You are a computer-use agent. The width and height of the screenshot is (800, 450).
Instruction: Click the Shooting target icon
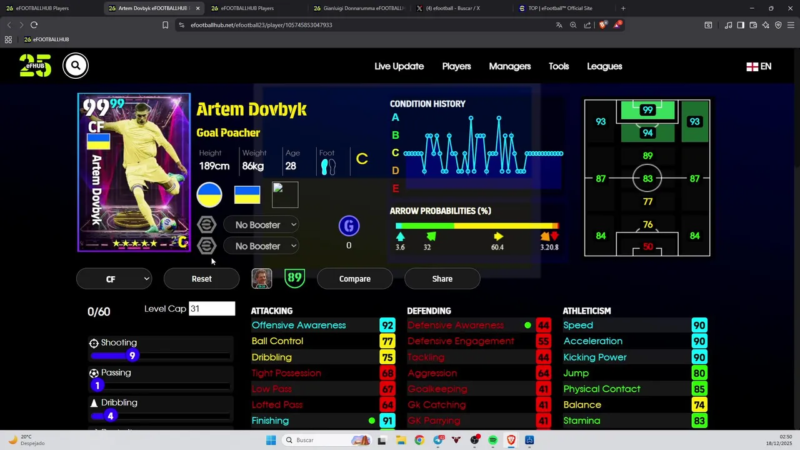coord(94,343)
